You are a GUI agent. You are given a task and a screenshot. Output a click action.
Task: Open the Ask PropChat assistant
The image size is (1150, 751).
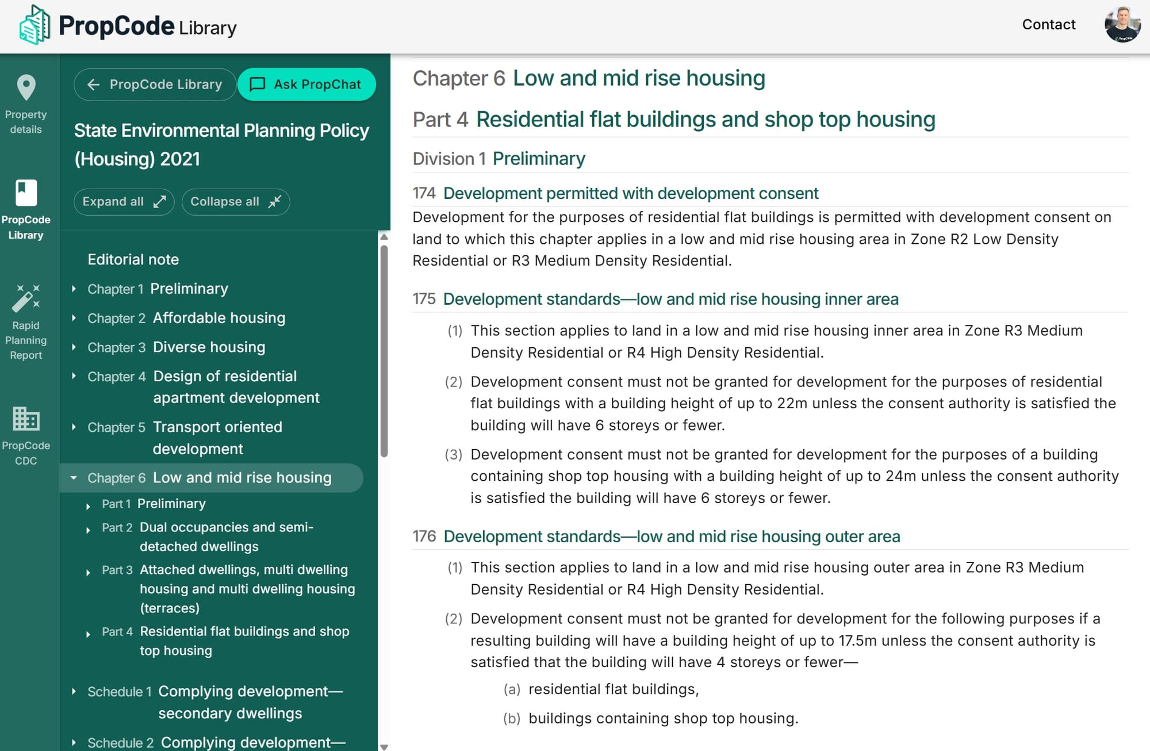307,84
